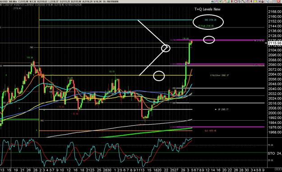Image resolution: width=282 pixels, height=172 pixels.
Task: Click the OP 2005.77 label
Action: (223, 109)
